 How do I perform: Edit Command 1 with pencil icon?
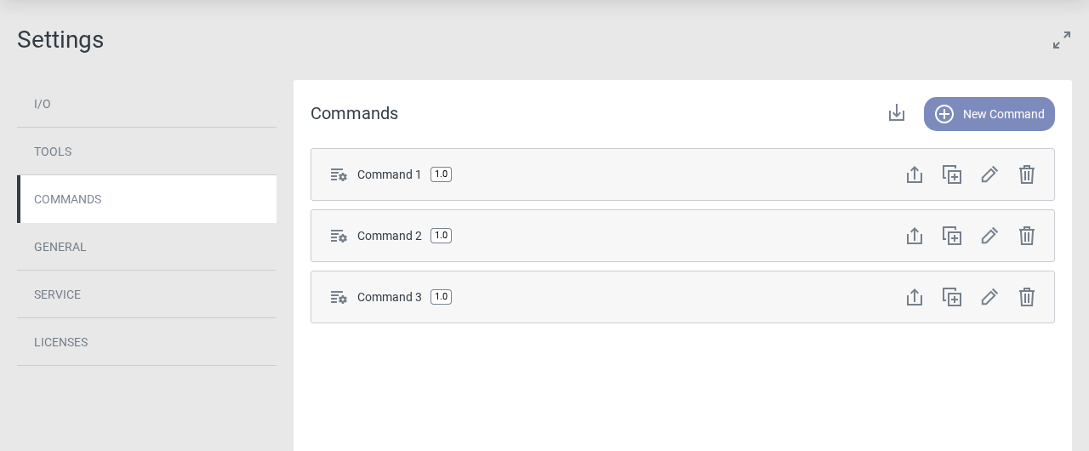(x=989, y=174)
